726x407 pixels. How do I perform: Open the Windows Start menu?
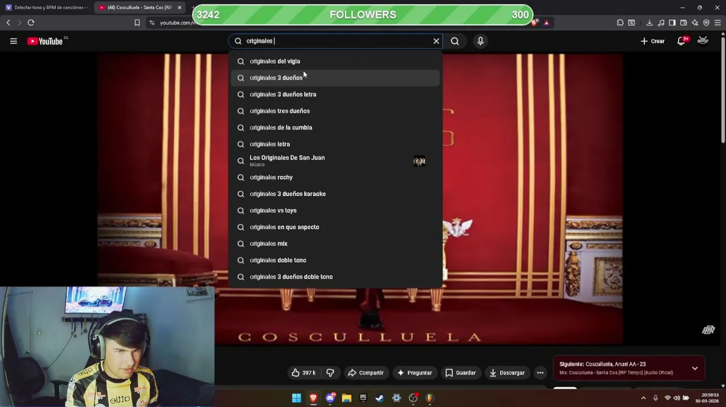click(297, 398)
